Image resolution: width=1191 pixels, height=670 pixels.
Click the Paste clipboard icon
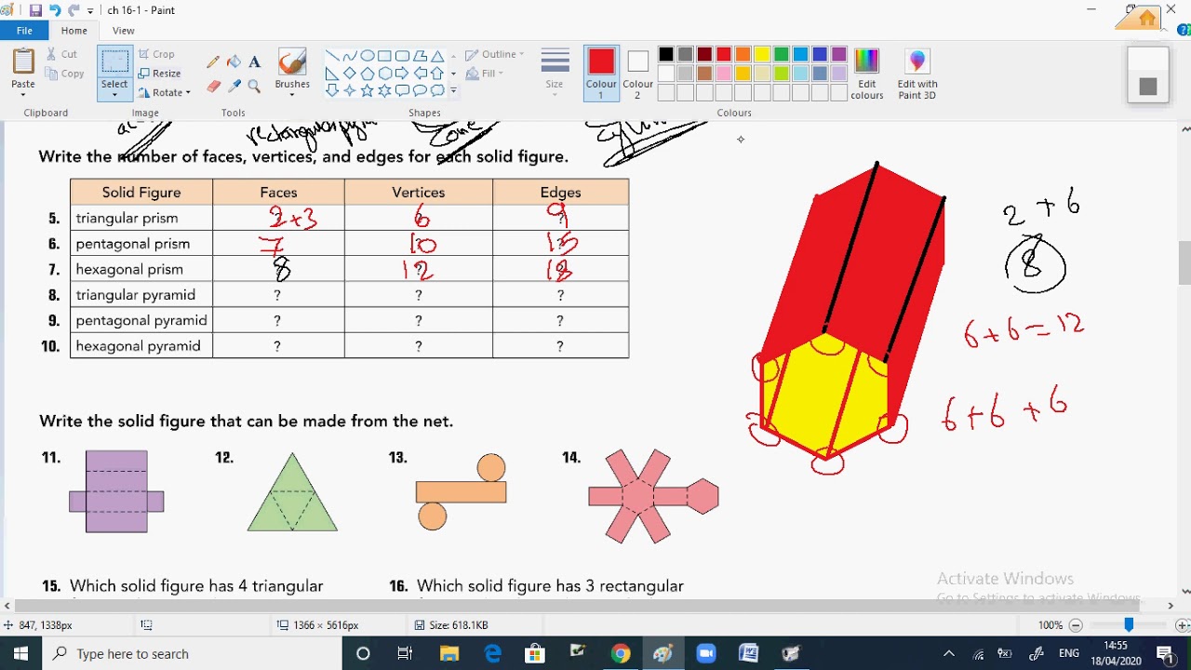click(x=23, y=62)
